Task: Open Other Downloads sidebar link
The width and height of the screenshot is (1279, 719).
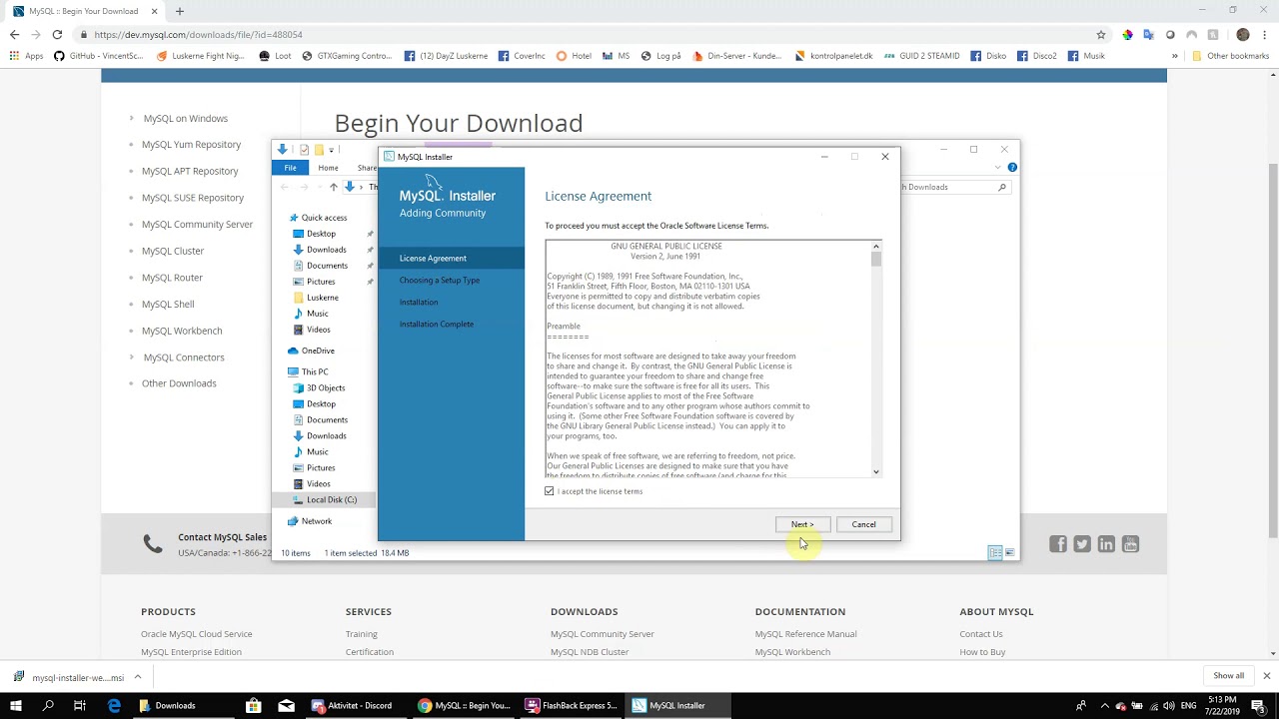Action: 179,383
